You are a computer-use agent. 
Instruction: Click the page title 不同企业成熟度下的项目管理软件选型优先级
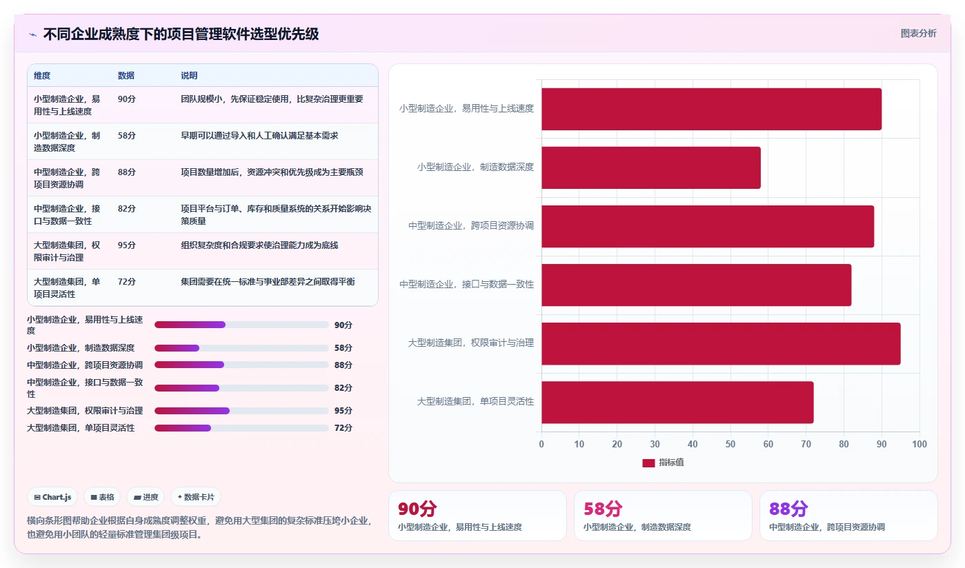[x=181, y=34]
